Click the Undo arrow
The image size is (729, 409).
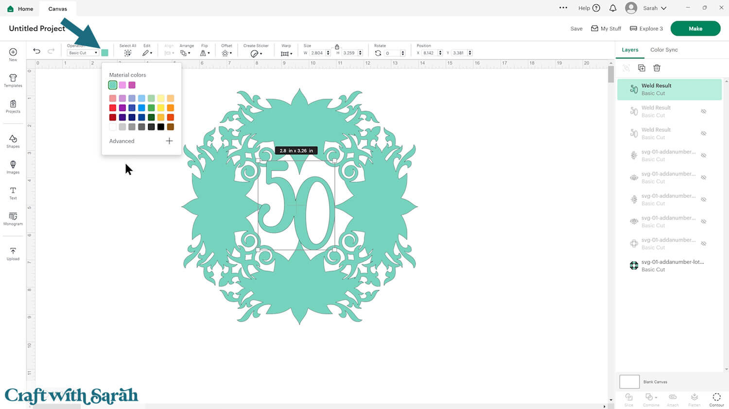coord(36,51)
